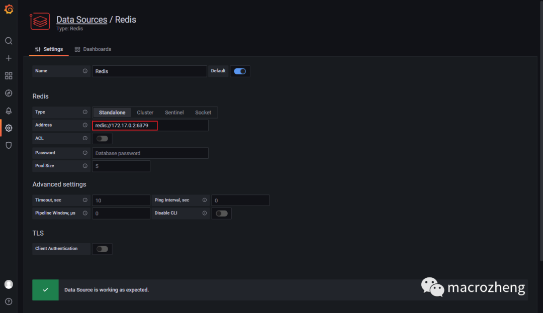Show info tooltip for Type field
This screenshot has width=543, height=313.
pos(85,112)
